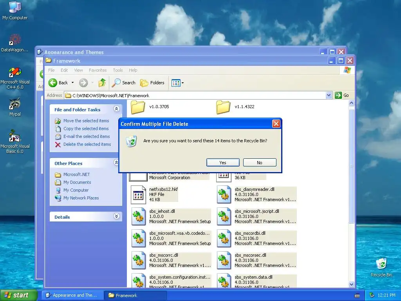Open the Back history dropdown arrow
This screenshot has width=401, height=301.
[x=72, y=83]
